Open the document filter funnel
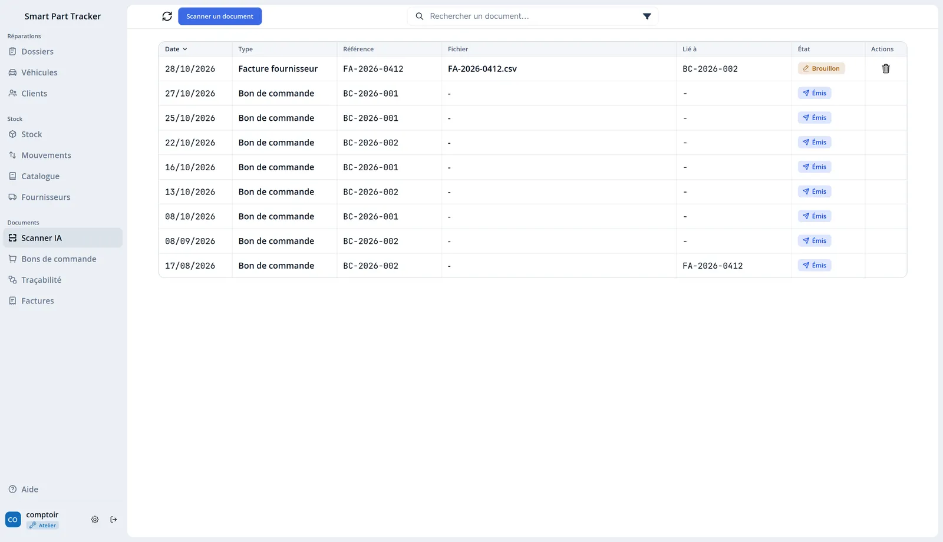The image size is (943, 542). (647, 16)
